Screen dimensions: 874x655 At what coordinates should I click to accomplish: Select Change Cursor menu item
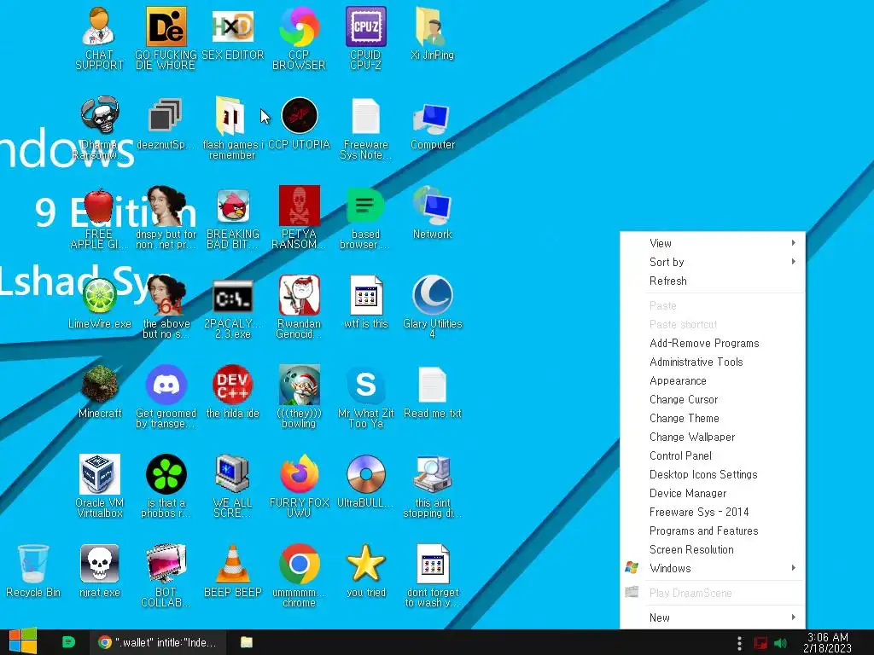click(x=713, y=400)
